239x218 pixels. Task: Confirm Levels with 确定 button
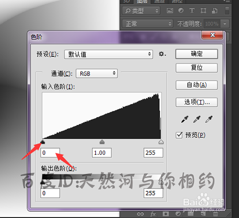(x=196, y=54)
